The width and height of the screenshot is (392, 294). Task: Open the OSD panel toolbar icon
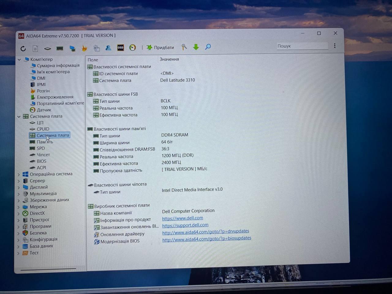[x=120, y=47]
